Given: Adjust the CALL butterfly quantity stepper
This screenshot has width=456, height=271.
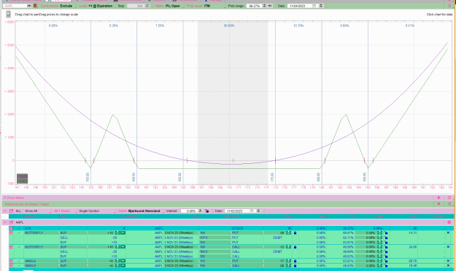Looking at the screenshot, I should pyautogui.click(x=117, y=247).
